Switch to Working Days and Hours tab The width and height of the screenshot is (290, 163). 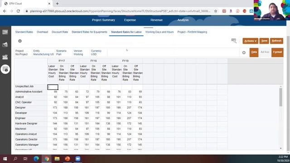point(159,32)
